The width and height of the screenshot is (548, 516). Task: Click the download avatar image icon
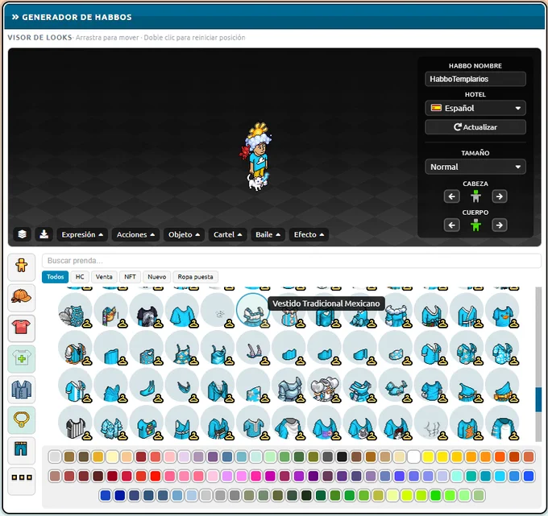click(44, 234)
